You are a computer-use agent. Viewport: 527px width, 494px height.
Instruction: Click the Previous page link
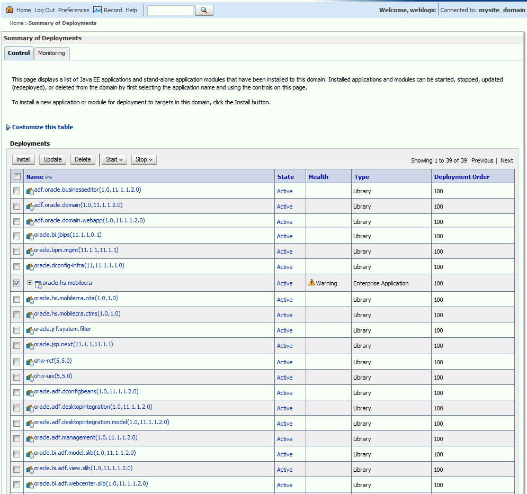coord(483,160)
